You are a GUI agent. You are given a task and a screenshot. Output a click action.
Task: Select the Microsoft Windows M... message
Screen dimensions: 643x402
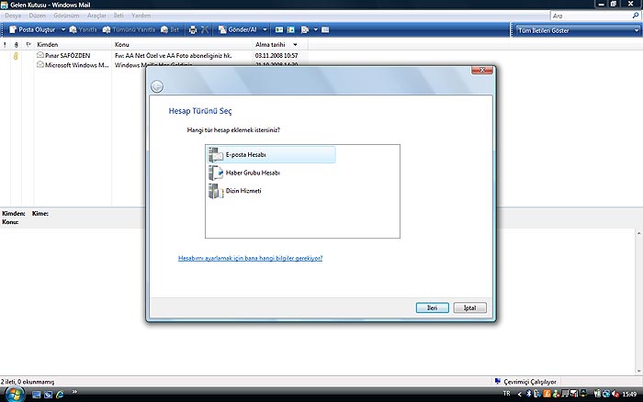(76, 65)
